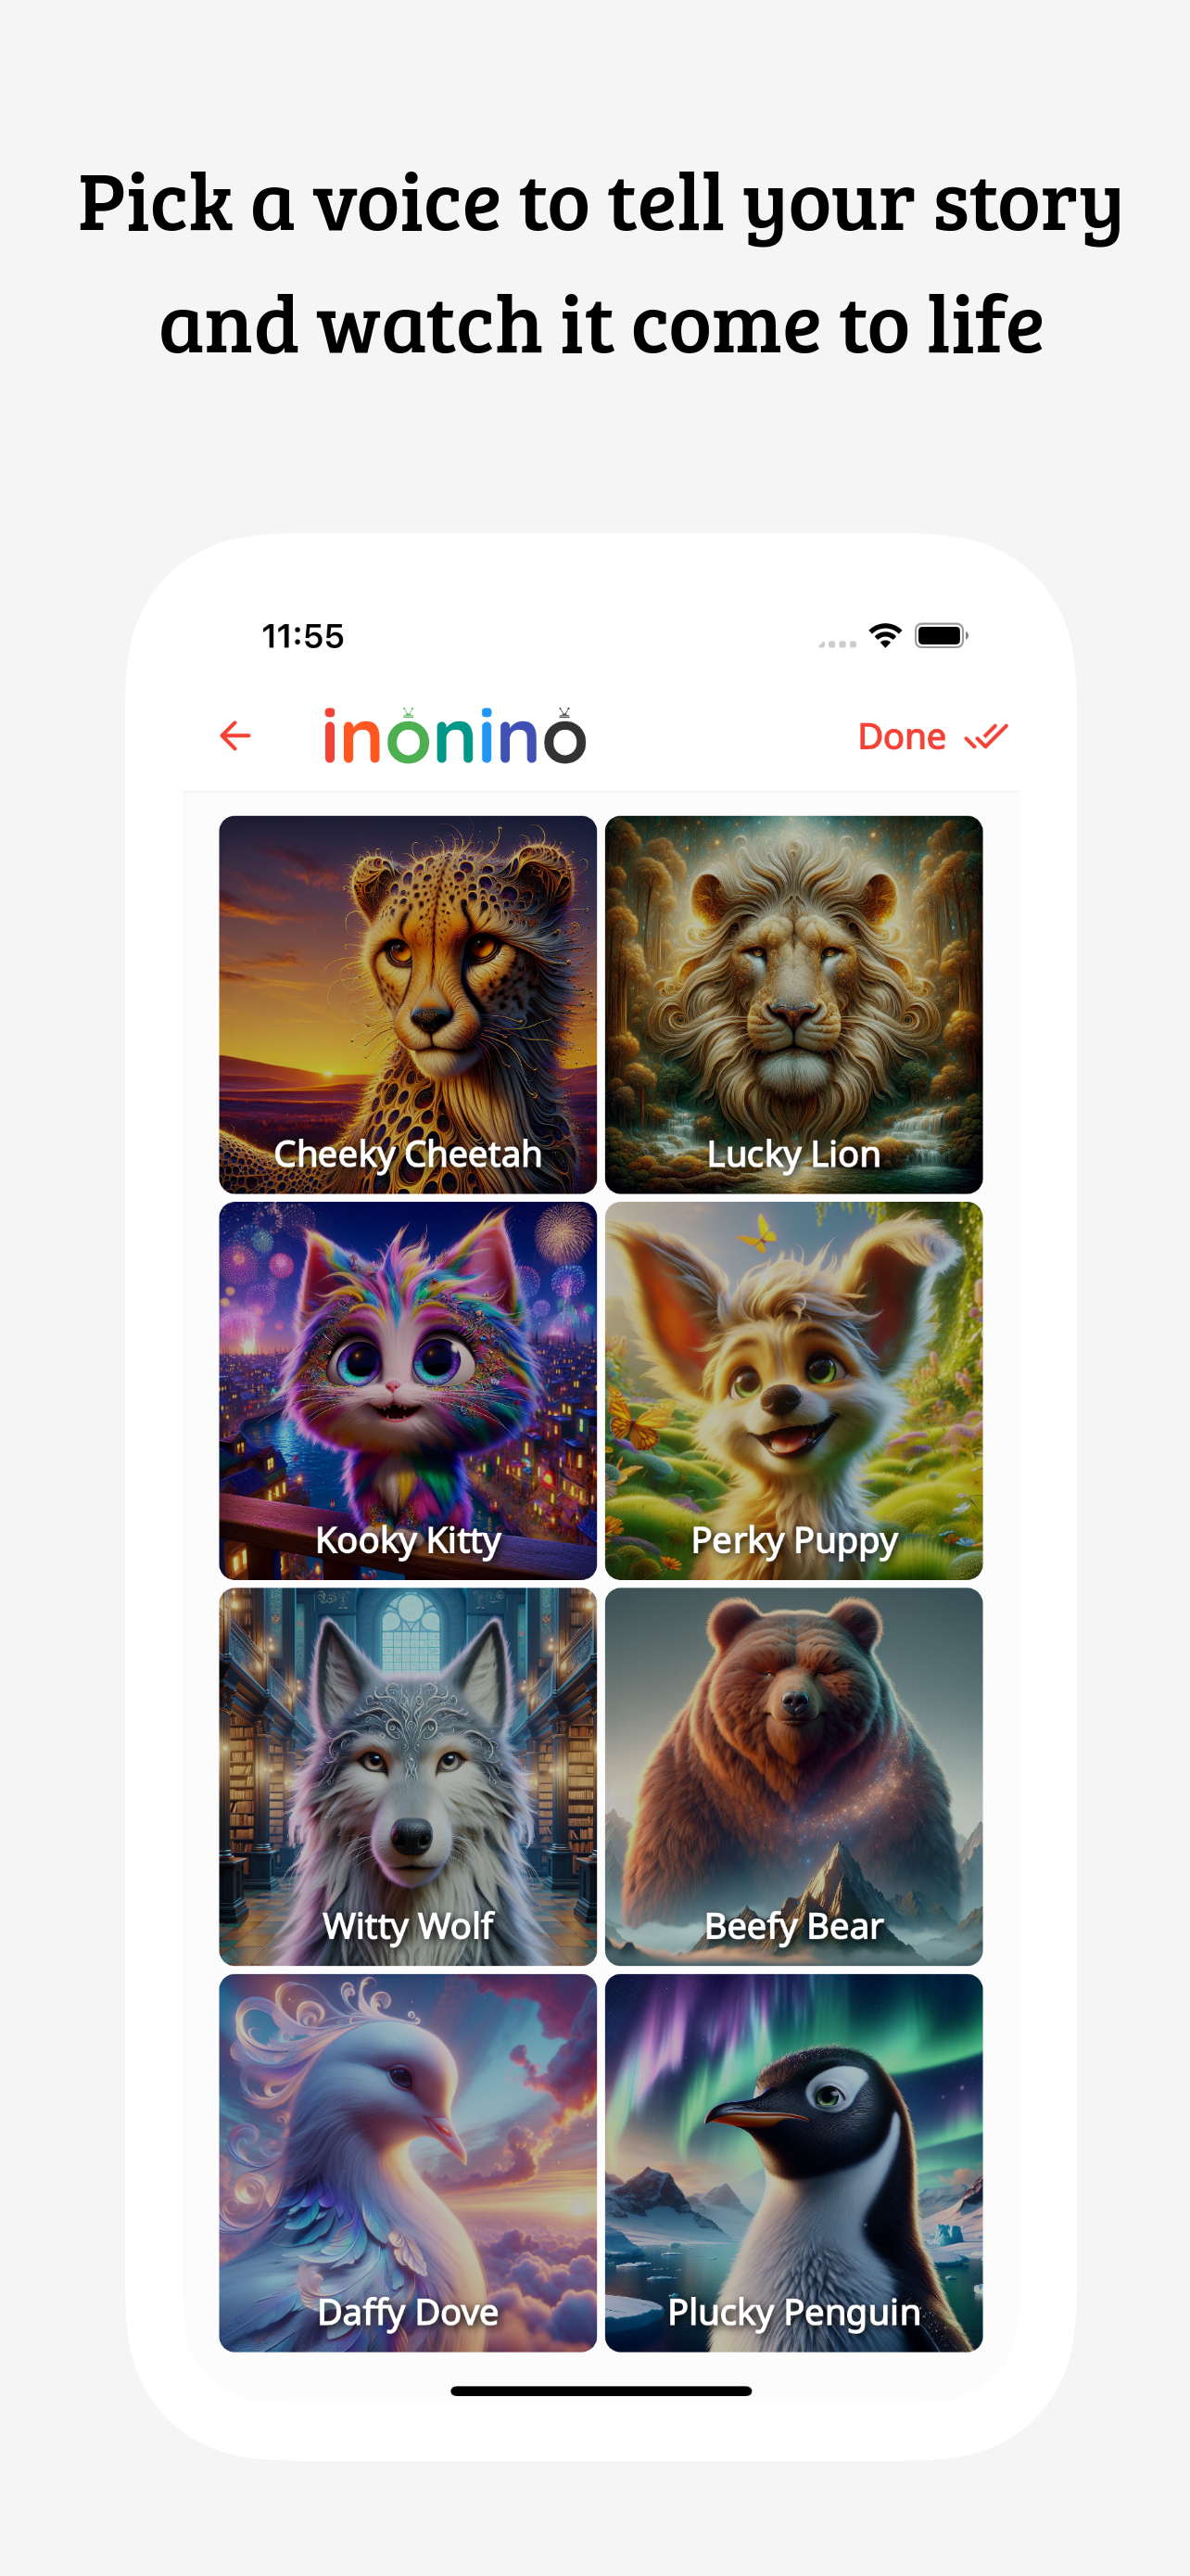Click the Plucky Penguin name label
The width and height of the screenshot is (1190, 2576).
[793, 2312]
